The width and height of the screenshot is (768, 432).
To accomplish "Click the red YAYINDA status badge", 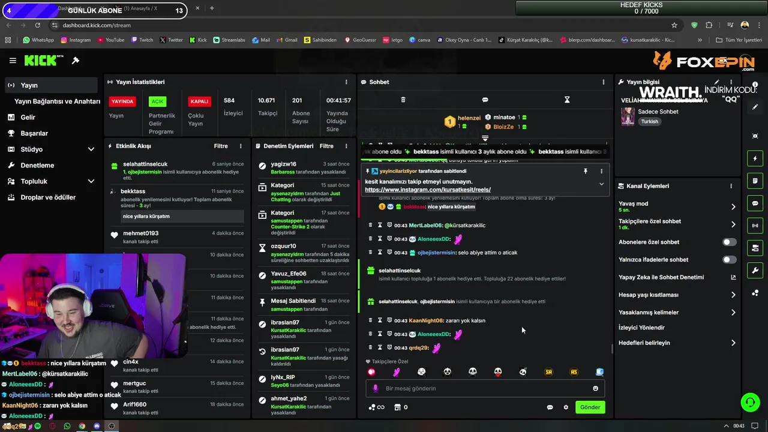I will coord(122,101).
